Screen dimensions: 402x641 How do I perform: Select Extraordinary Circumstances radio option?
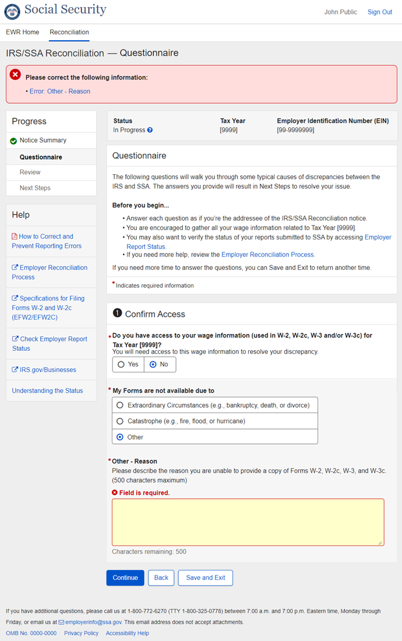pyautogui.click(x=120, y=405)
